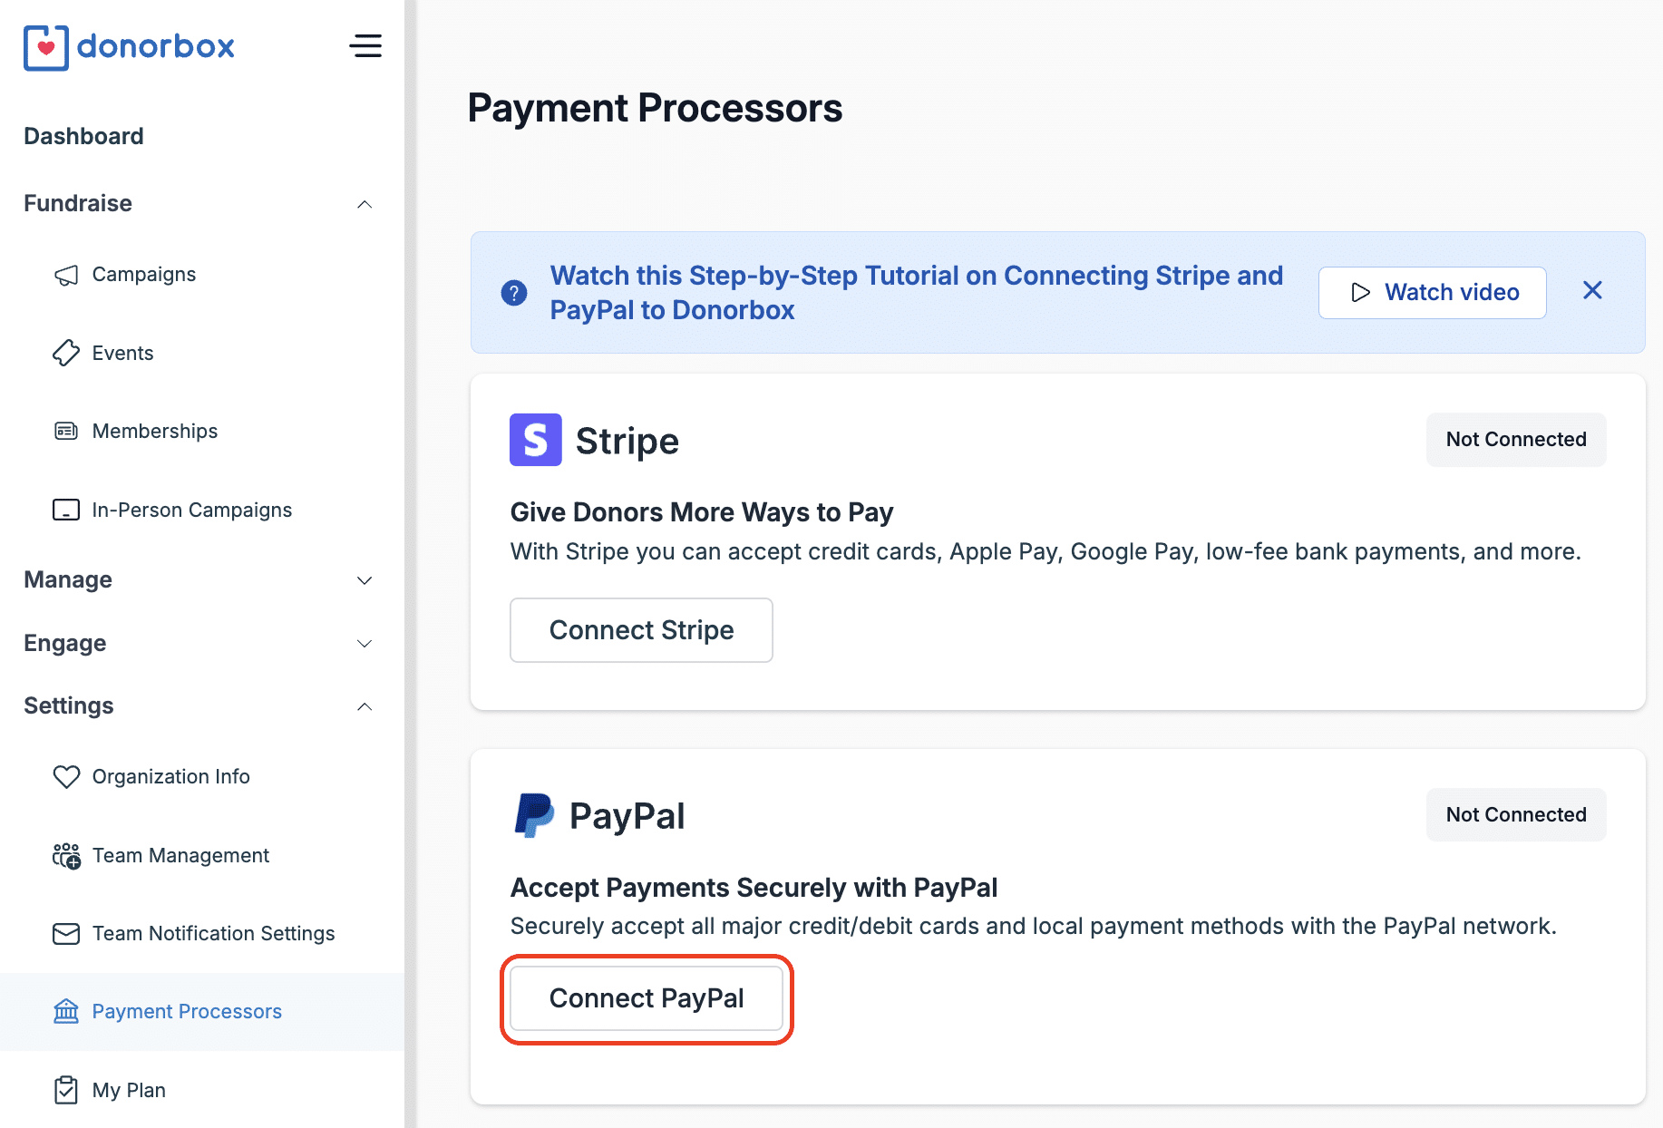Dismiss the tutorial banner
The height and width of the screenshot is (1128, 1663).
tap(1592, 290)
